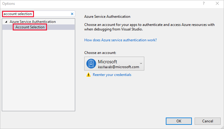Open "How does Azure service authentication work?" link
This screenshot has width=224, height=129.
tap(120, 40)
